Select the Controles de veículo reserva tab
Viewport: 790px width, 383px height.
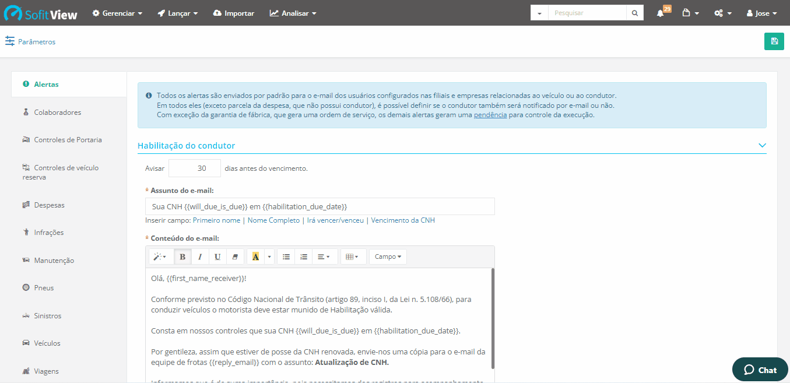[x=69, y=172]
